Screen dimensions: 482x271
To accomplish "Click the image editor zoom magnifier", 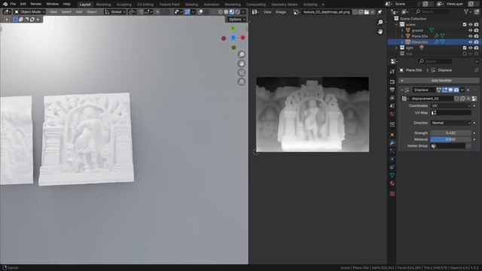I will 380,22.
